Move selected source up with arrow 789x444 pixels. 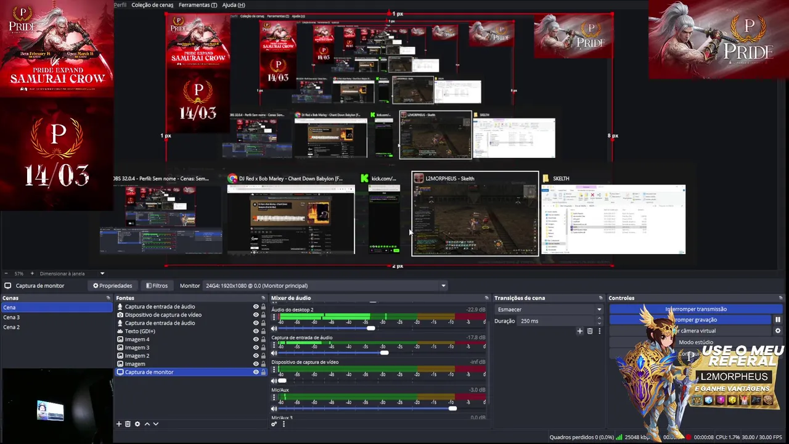[x=147, y=424]
